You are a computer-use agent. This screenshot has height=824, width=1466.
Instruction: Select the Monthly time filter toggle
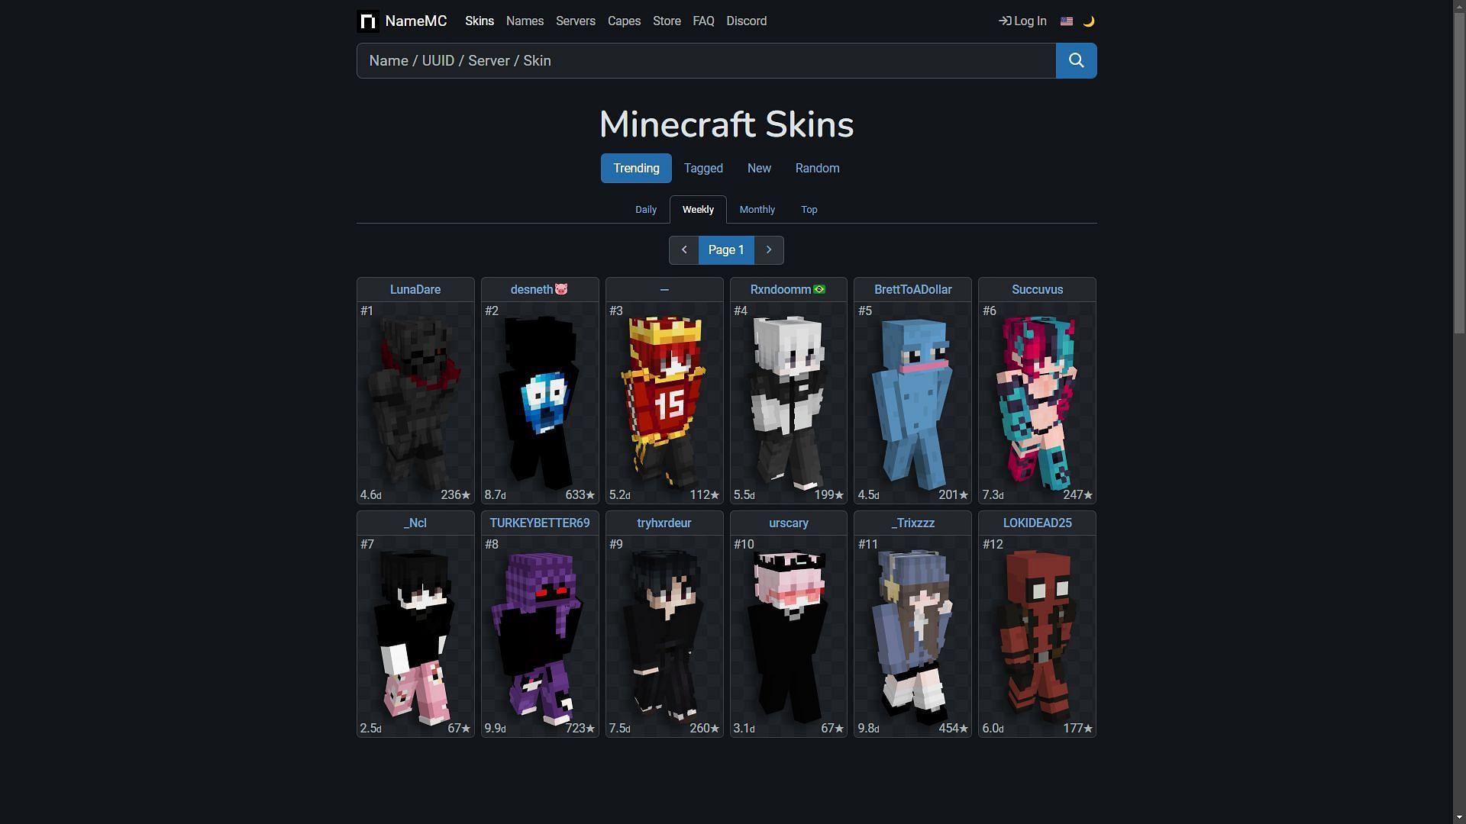[757, 209]
